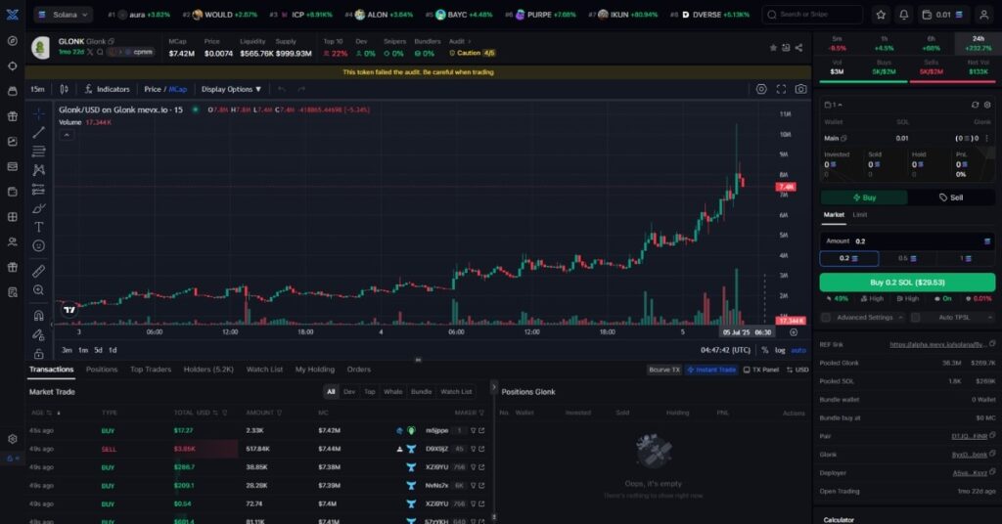This screenshot has width=1002, height=524.
Task: Select the 24h stats period
Action: [978, 43]
